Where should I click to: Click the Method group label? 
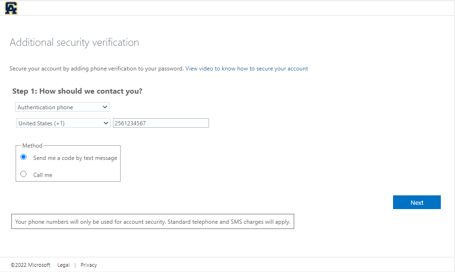32,145
